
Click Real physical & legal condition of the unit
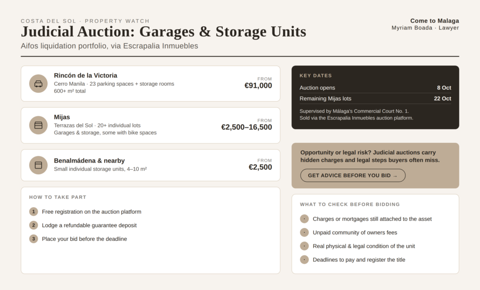point(364,246)
